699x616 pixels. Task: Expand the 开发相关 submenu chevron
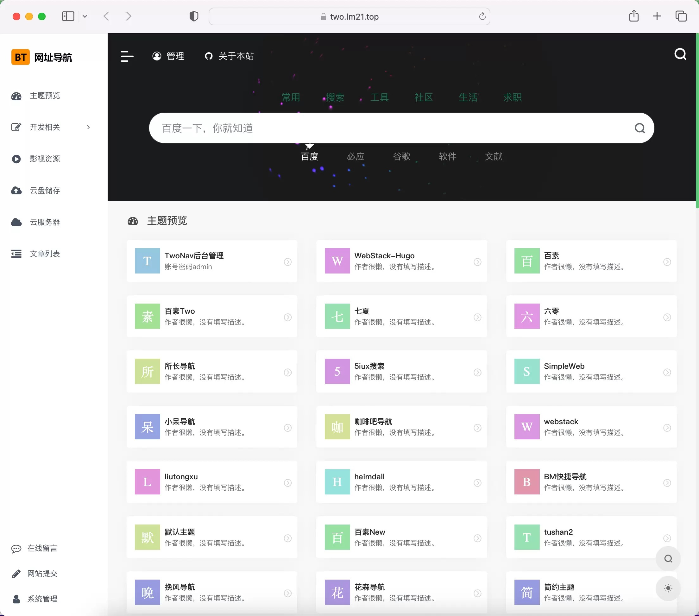coord(89,127)
